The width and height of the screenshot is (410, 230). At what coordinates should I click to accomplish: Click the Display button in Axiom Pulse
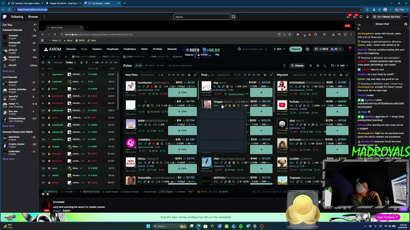pyautogui.click(x=297, y=65)
